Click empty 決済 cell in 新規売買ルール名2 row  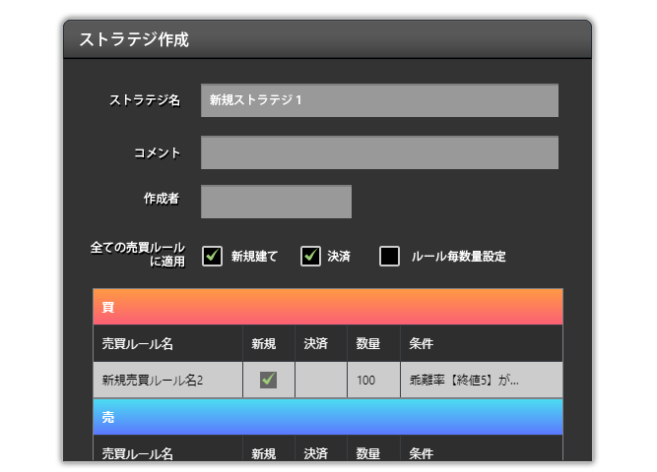pos(320,380)
